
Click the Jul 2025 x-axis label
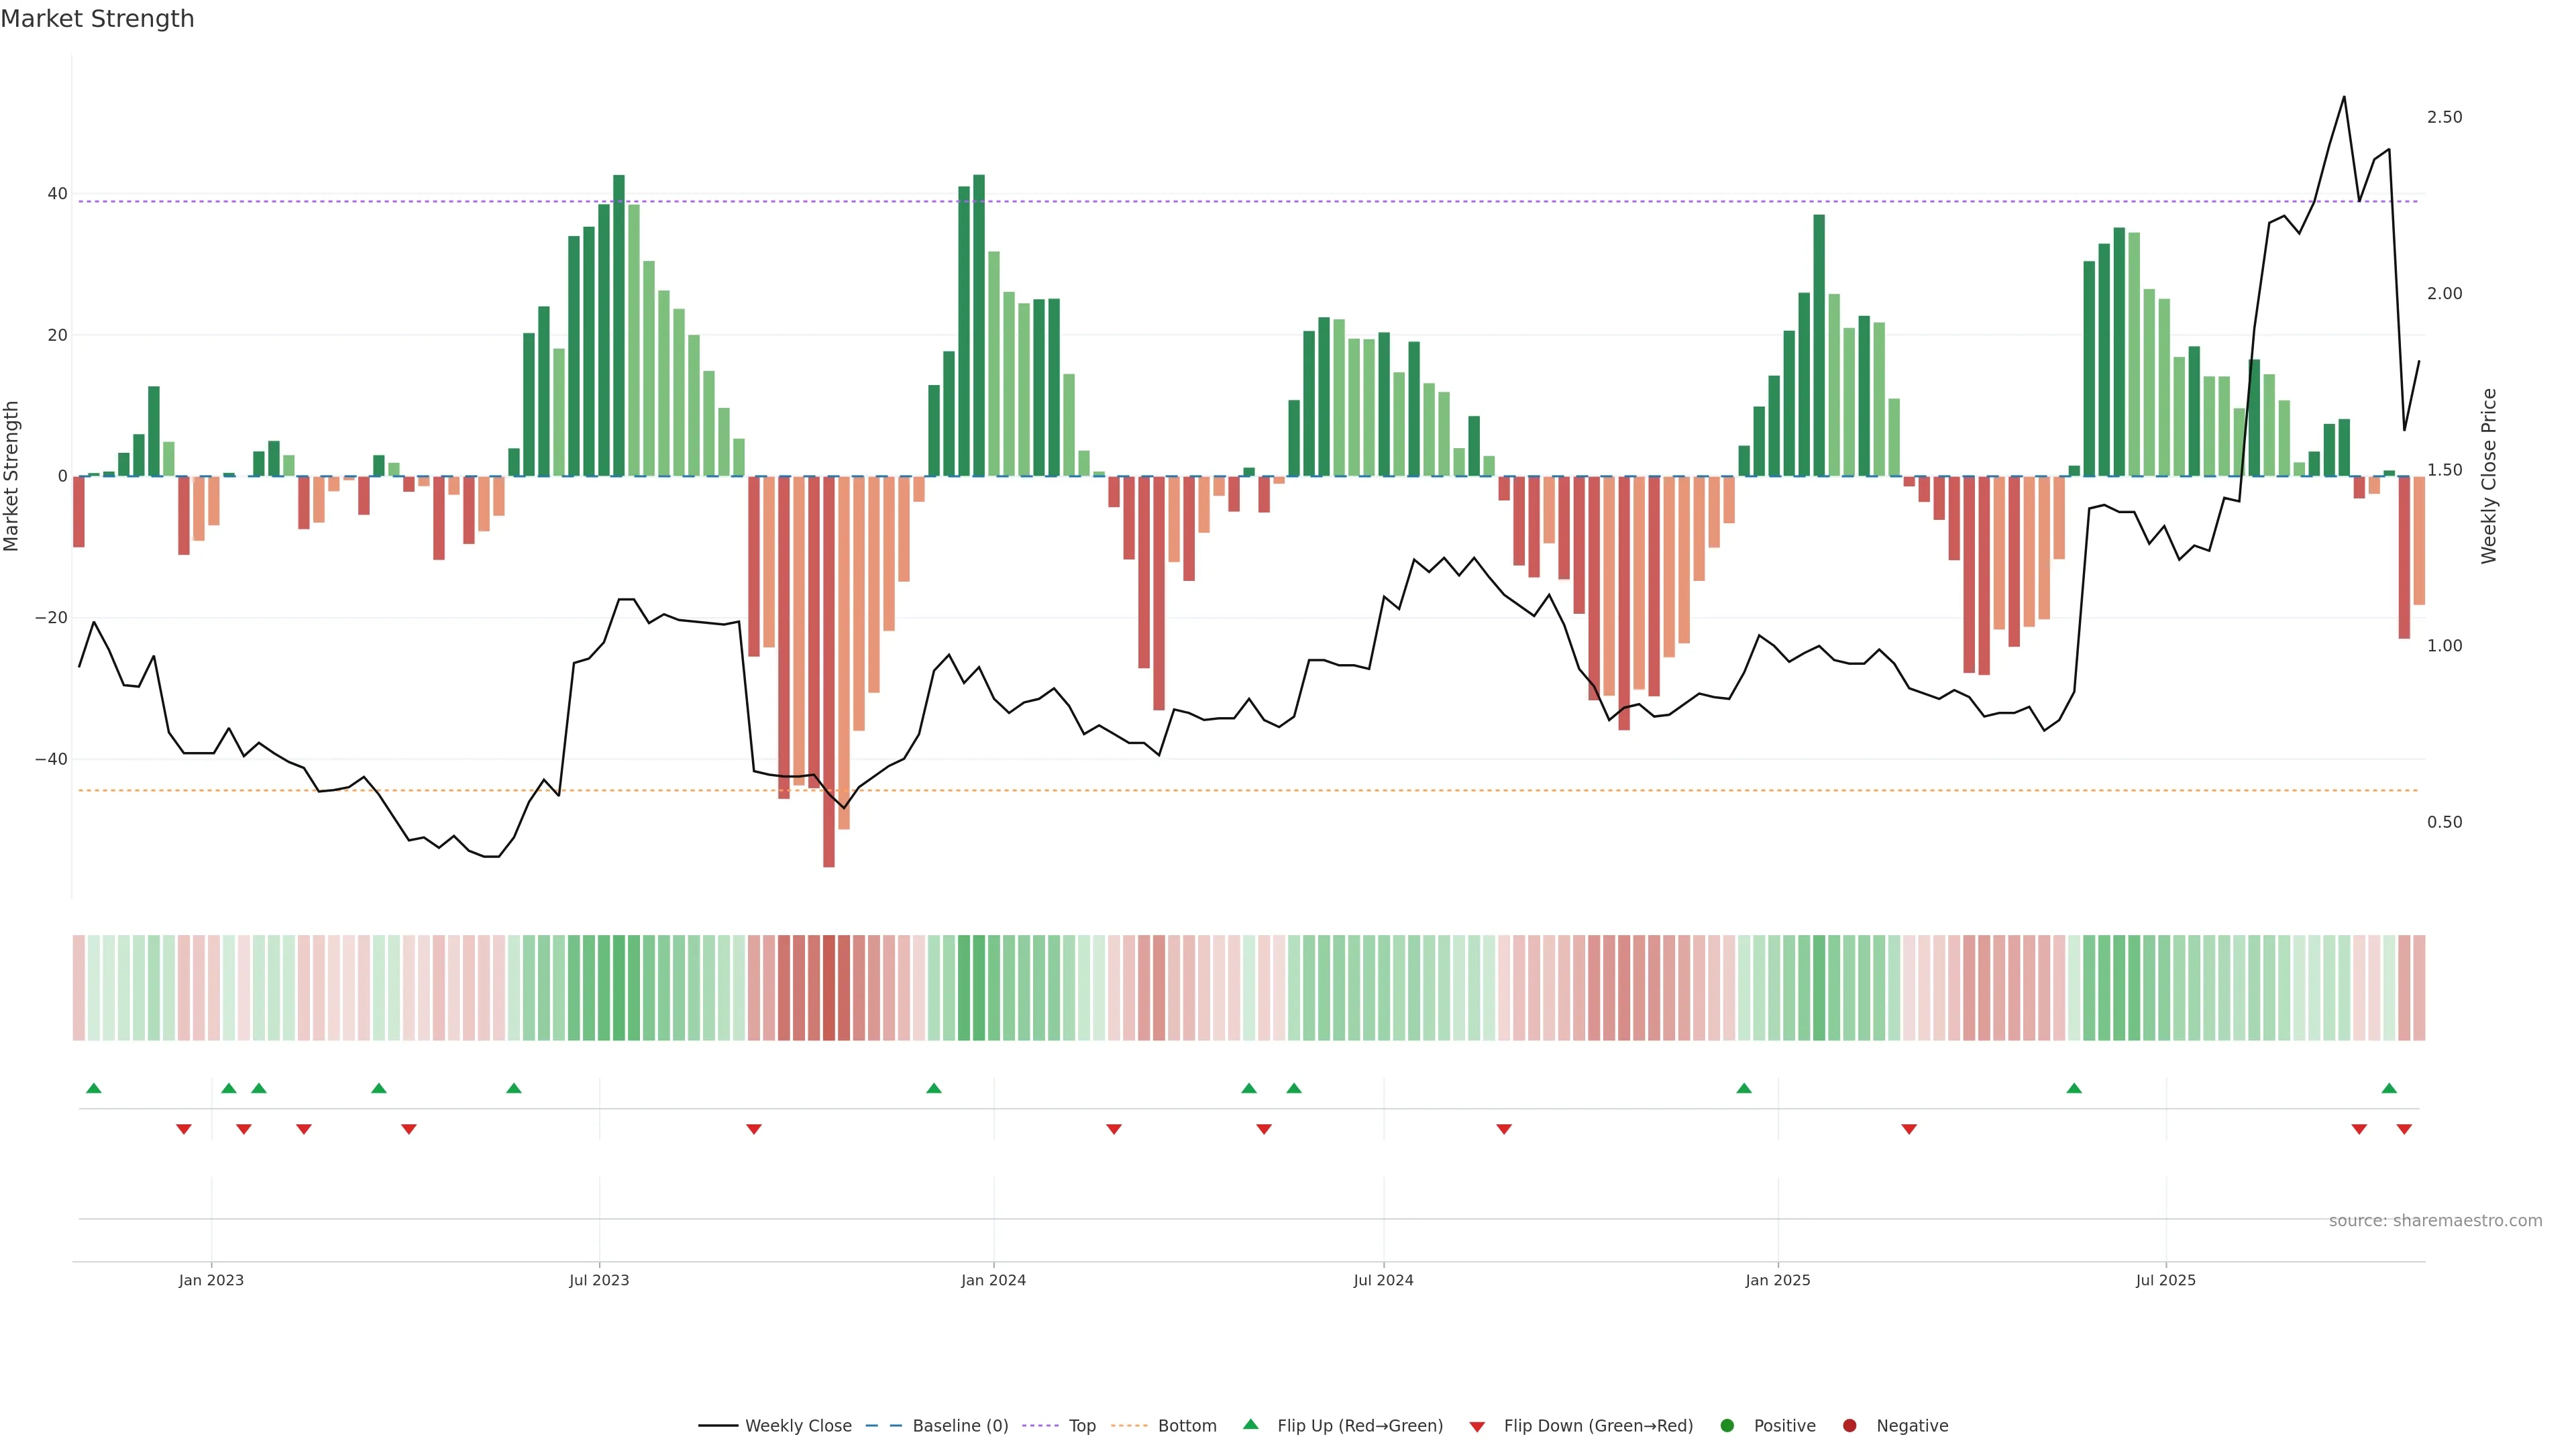[x=2165, y=1280]
